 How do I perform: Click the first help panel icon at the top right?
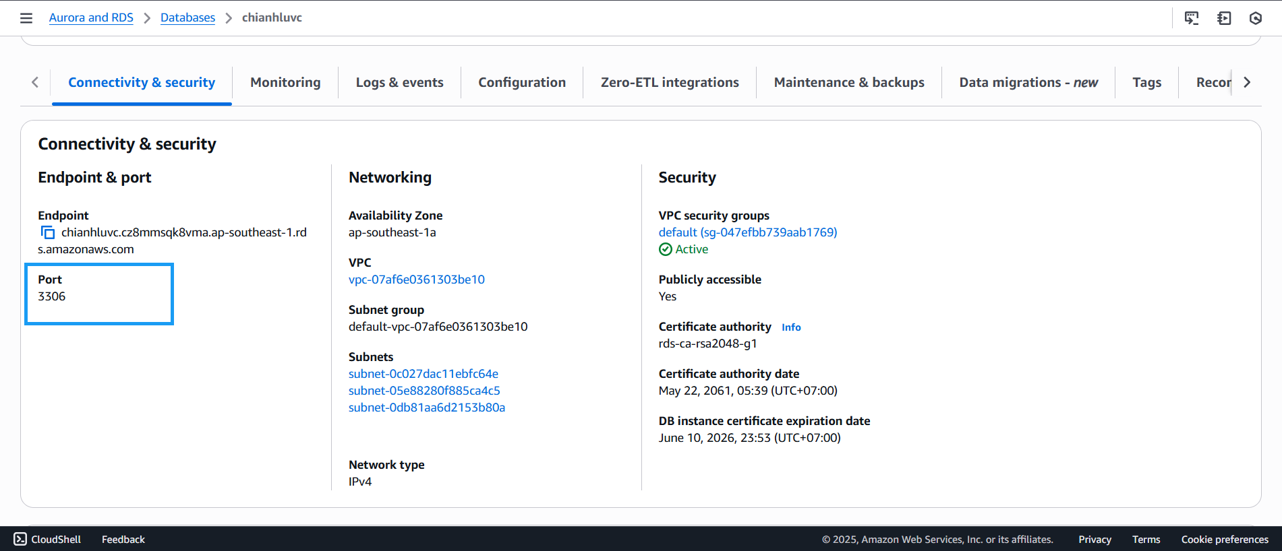pyautogui.click(x=1192, y=18)
